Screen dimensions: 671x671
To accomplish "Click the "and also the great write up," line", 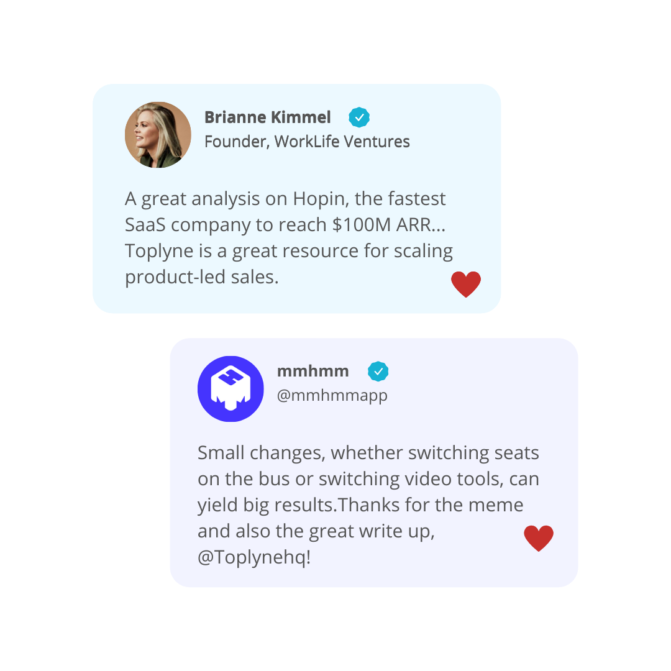I will (x=316, y=531).
